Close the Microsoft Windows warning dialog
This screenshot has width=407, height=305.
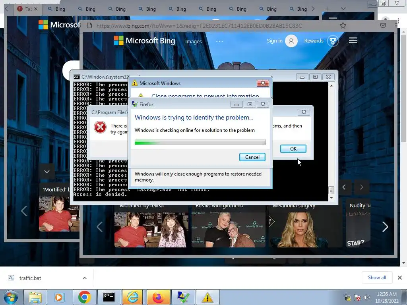click(x=263, y=83)
